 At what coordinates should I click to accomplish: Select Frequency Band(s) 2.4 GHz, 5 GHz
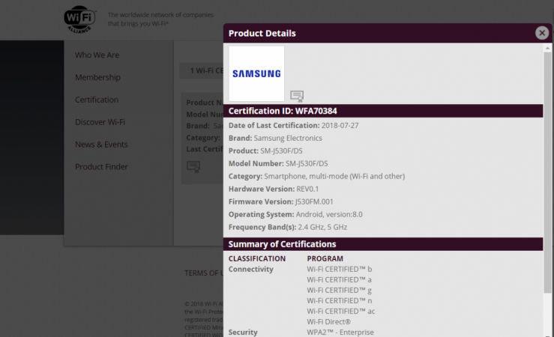pos(288,227)
